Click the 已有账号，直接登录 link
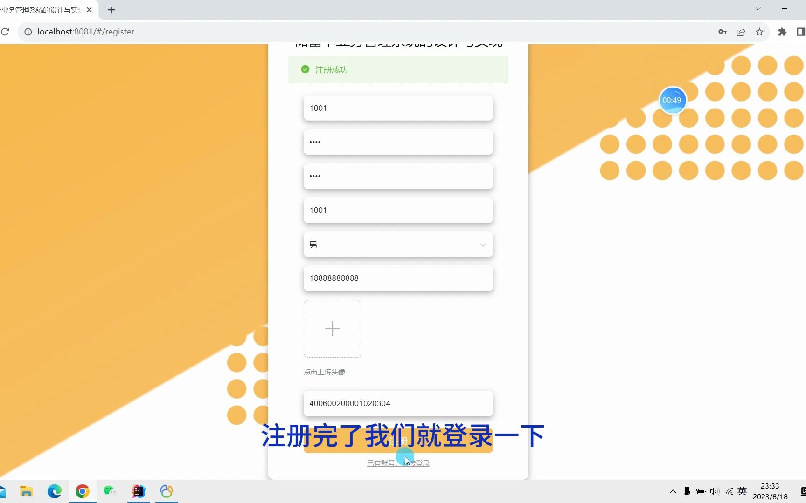The width and height of the screenshot is (806, 503). tap(398, 463)
